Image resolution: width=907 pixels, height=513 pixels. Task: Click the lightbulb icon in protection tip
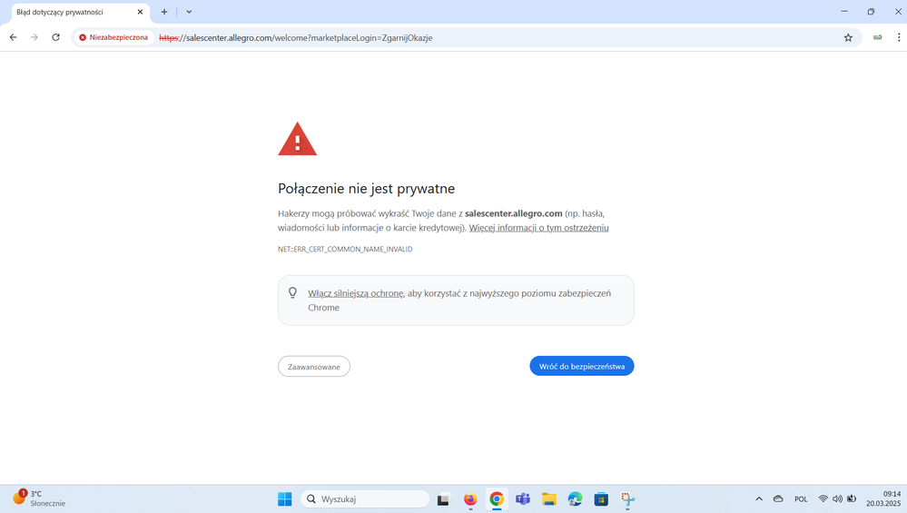click(x=292, y=292)
